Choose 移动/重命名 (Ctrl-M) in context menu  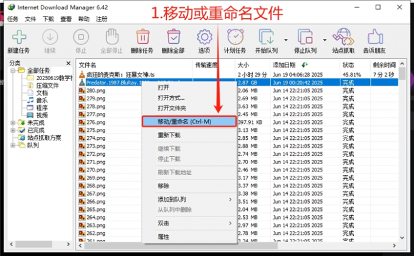coord(189,122)
